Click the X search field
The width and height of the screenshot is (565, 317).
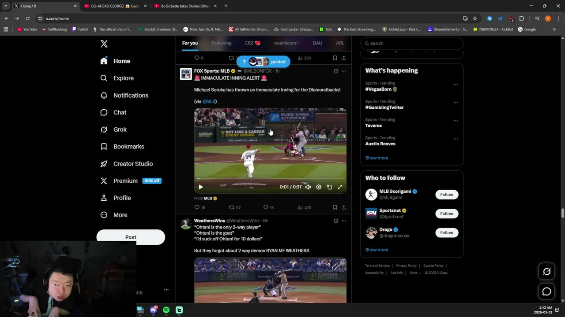pyautogui.click(x=412, y=43)
